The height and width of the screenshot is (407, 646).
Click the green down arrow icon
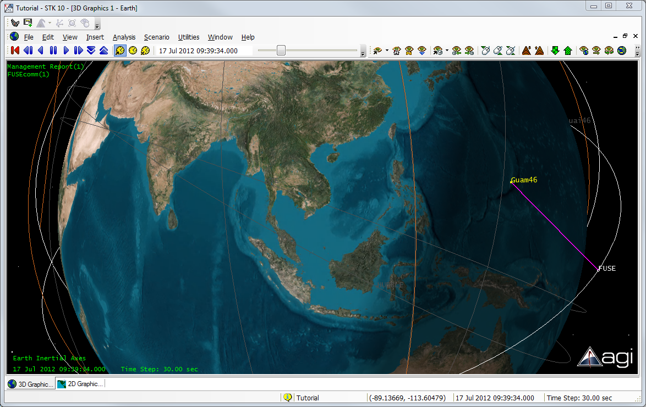pos(555,51)
